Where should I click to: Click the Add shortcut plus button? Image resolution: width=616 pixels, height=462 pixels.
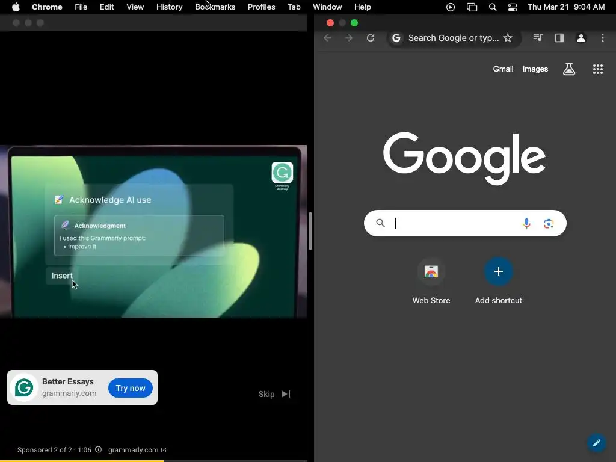click(x=499, y=271)
